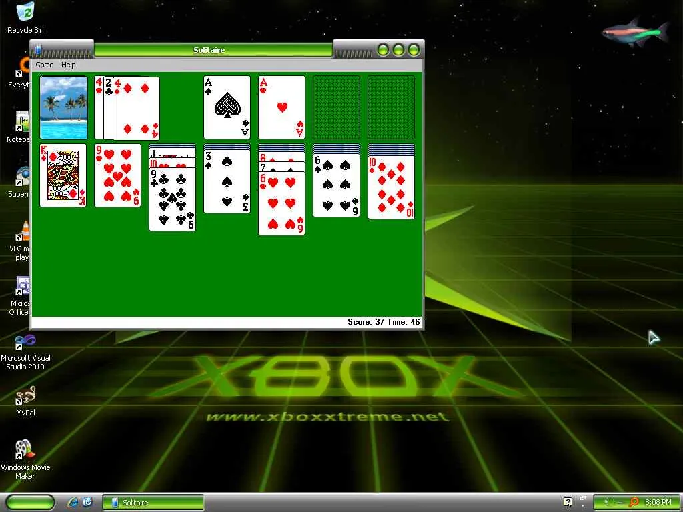Screen dimensions: 683x512
Task: Click the ace of spades foundation pile
Action: pyautogui.click(x=227, y=107)
